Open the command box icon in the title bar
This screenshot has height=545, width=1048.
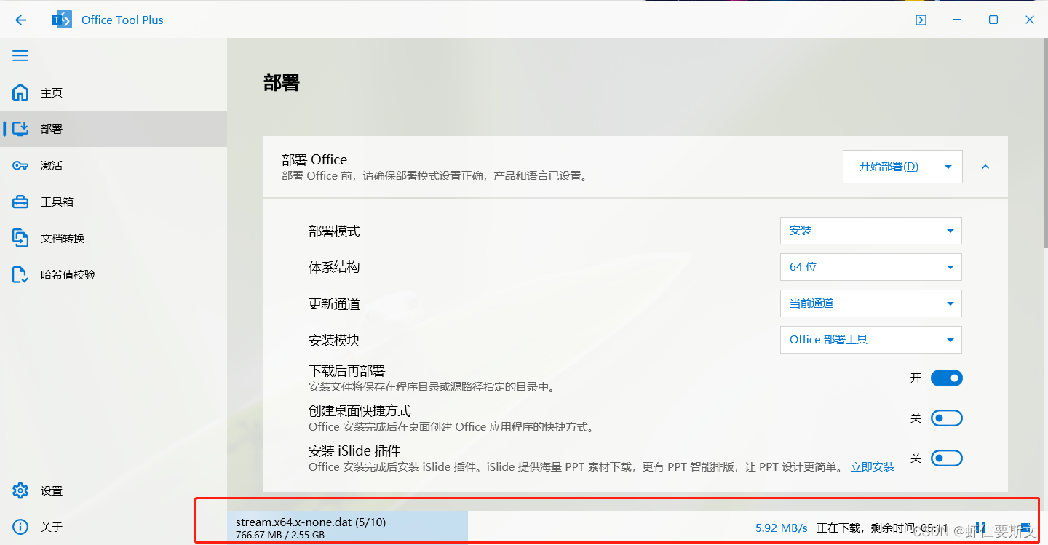click(x=921, y=20)
